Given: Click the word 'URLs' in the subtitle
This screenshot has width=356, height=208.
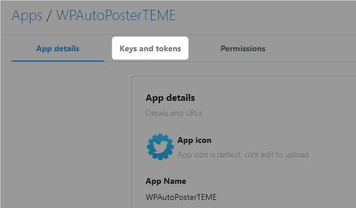Looking at the screenshot, I should coord(194,113).
